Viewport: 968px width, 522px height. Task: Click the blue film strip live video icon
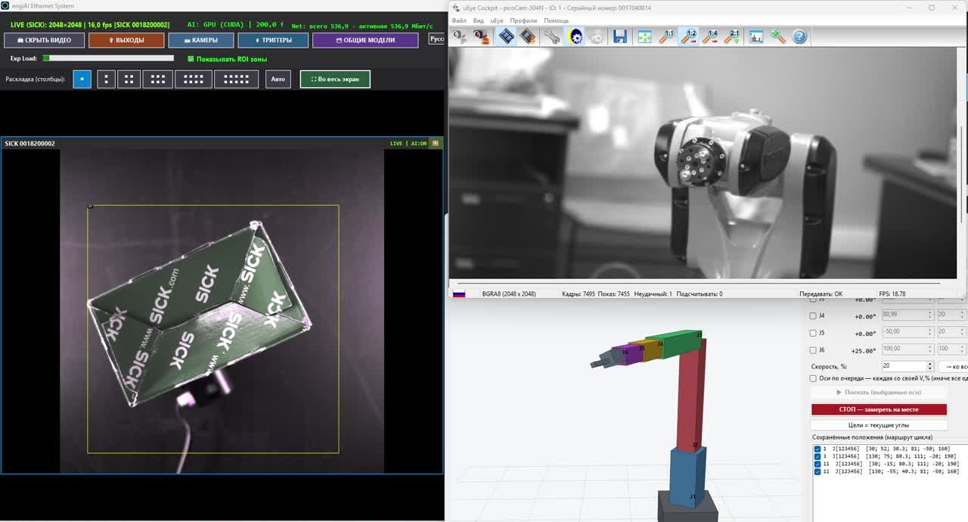point(506,36)
